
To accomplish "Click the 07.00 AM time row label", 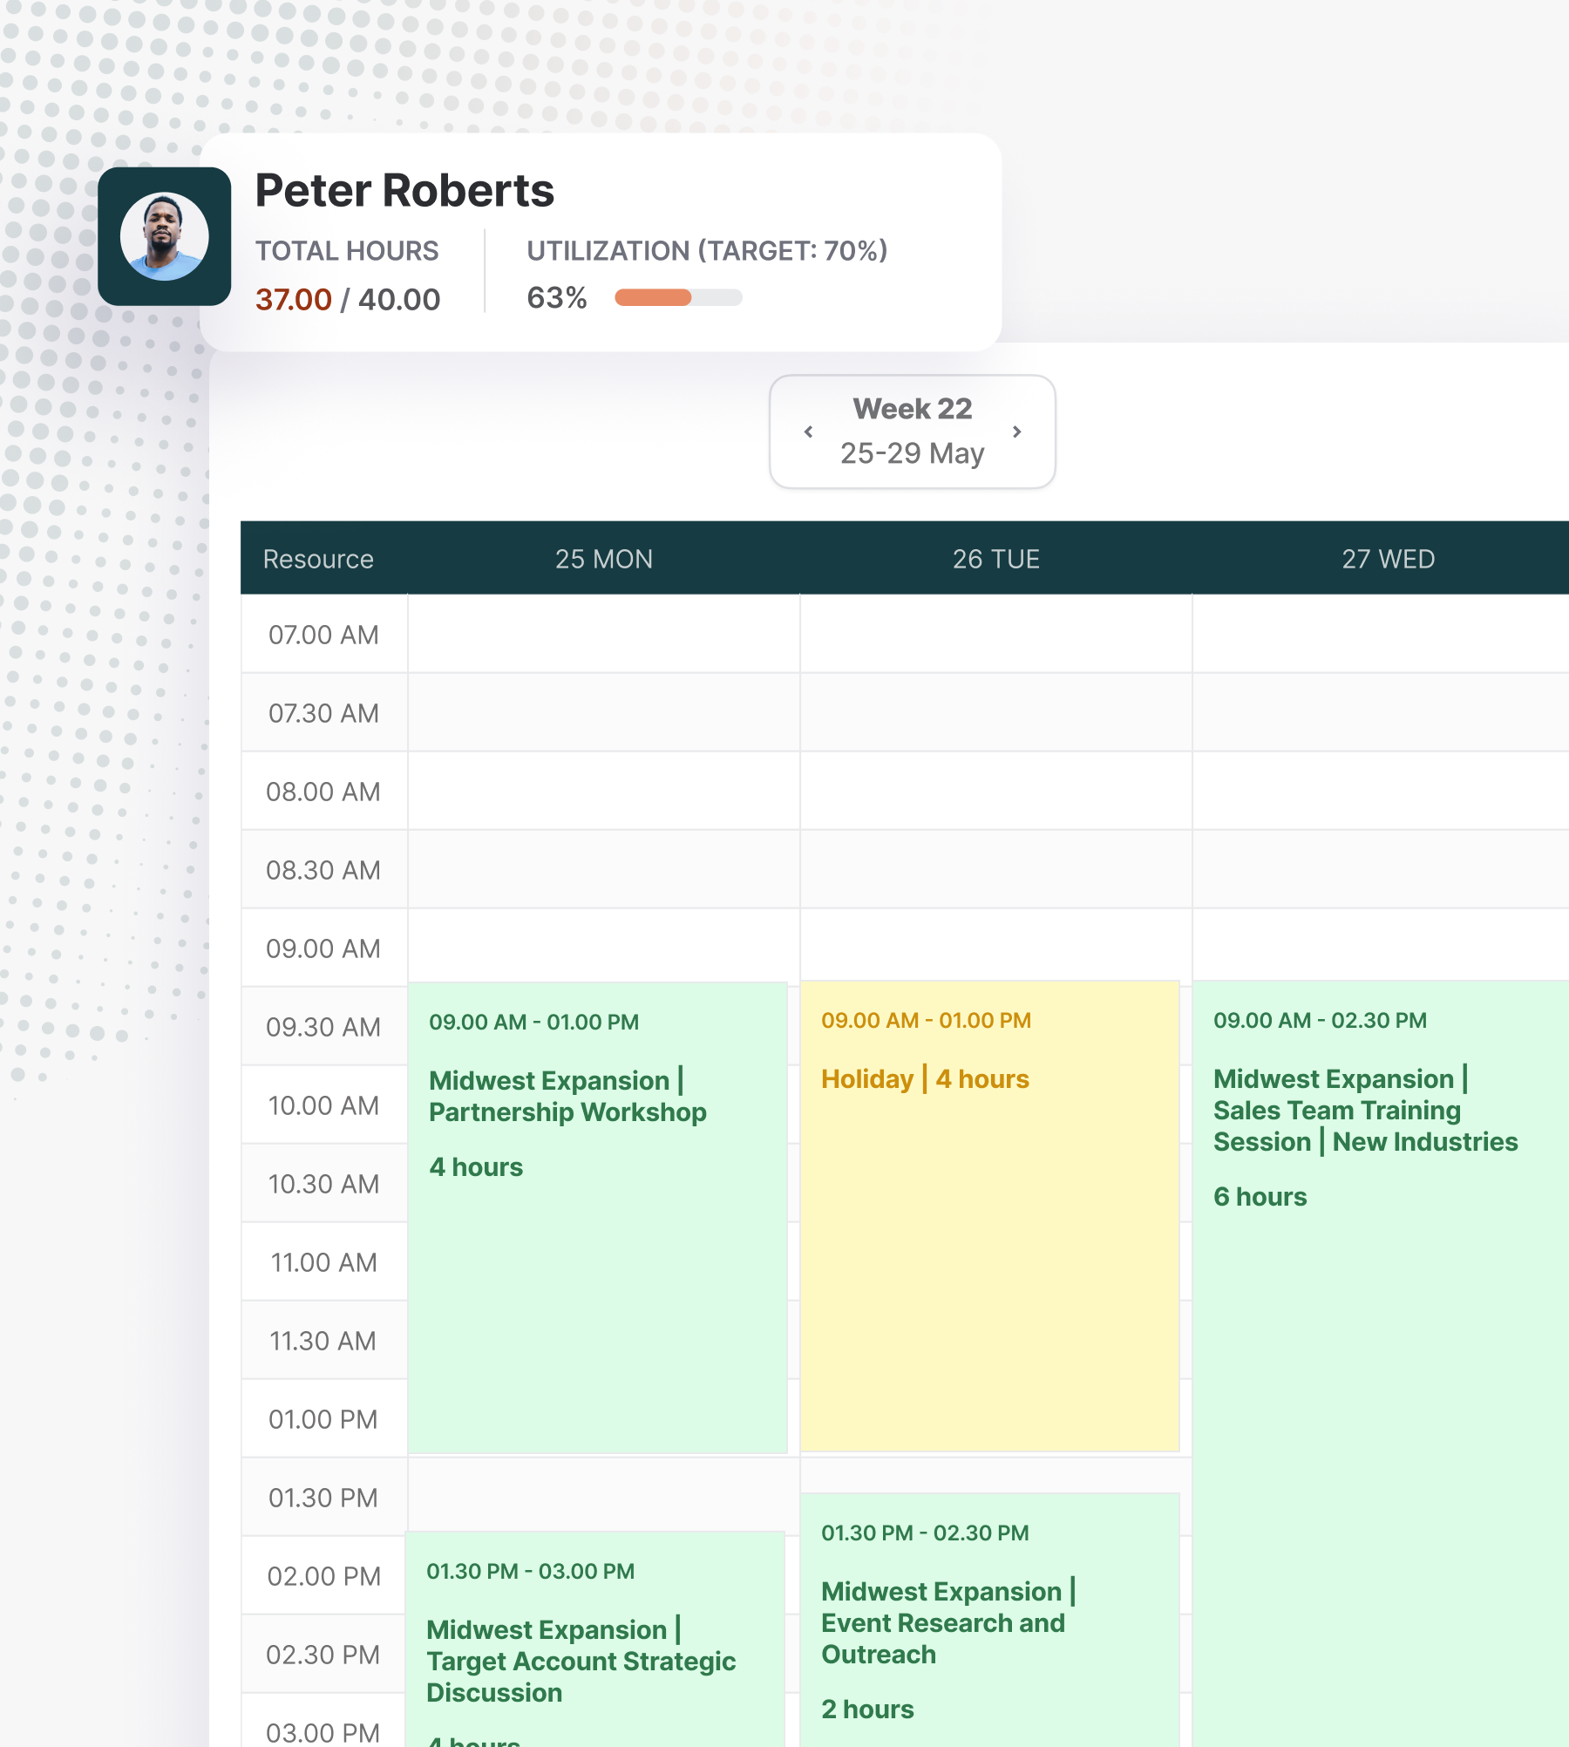I will 323,635.
